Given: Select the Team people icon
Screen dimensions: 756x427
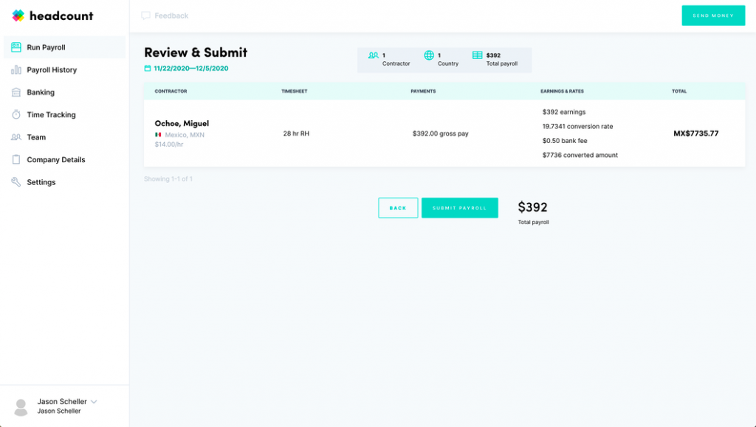Looking at the screenshot, I should [x=16, y=137].
